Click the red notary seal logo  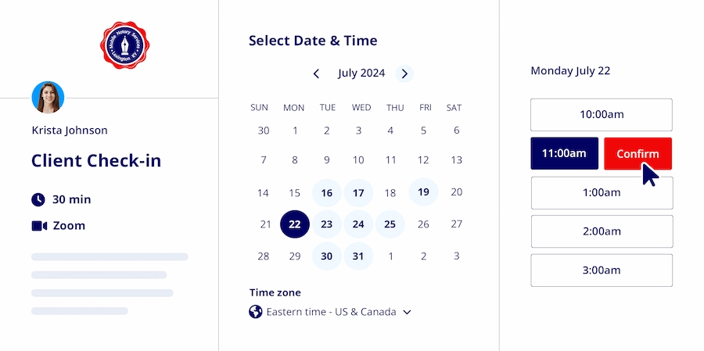(x=124, y=45)
